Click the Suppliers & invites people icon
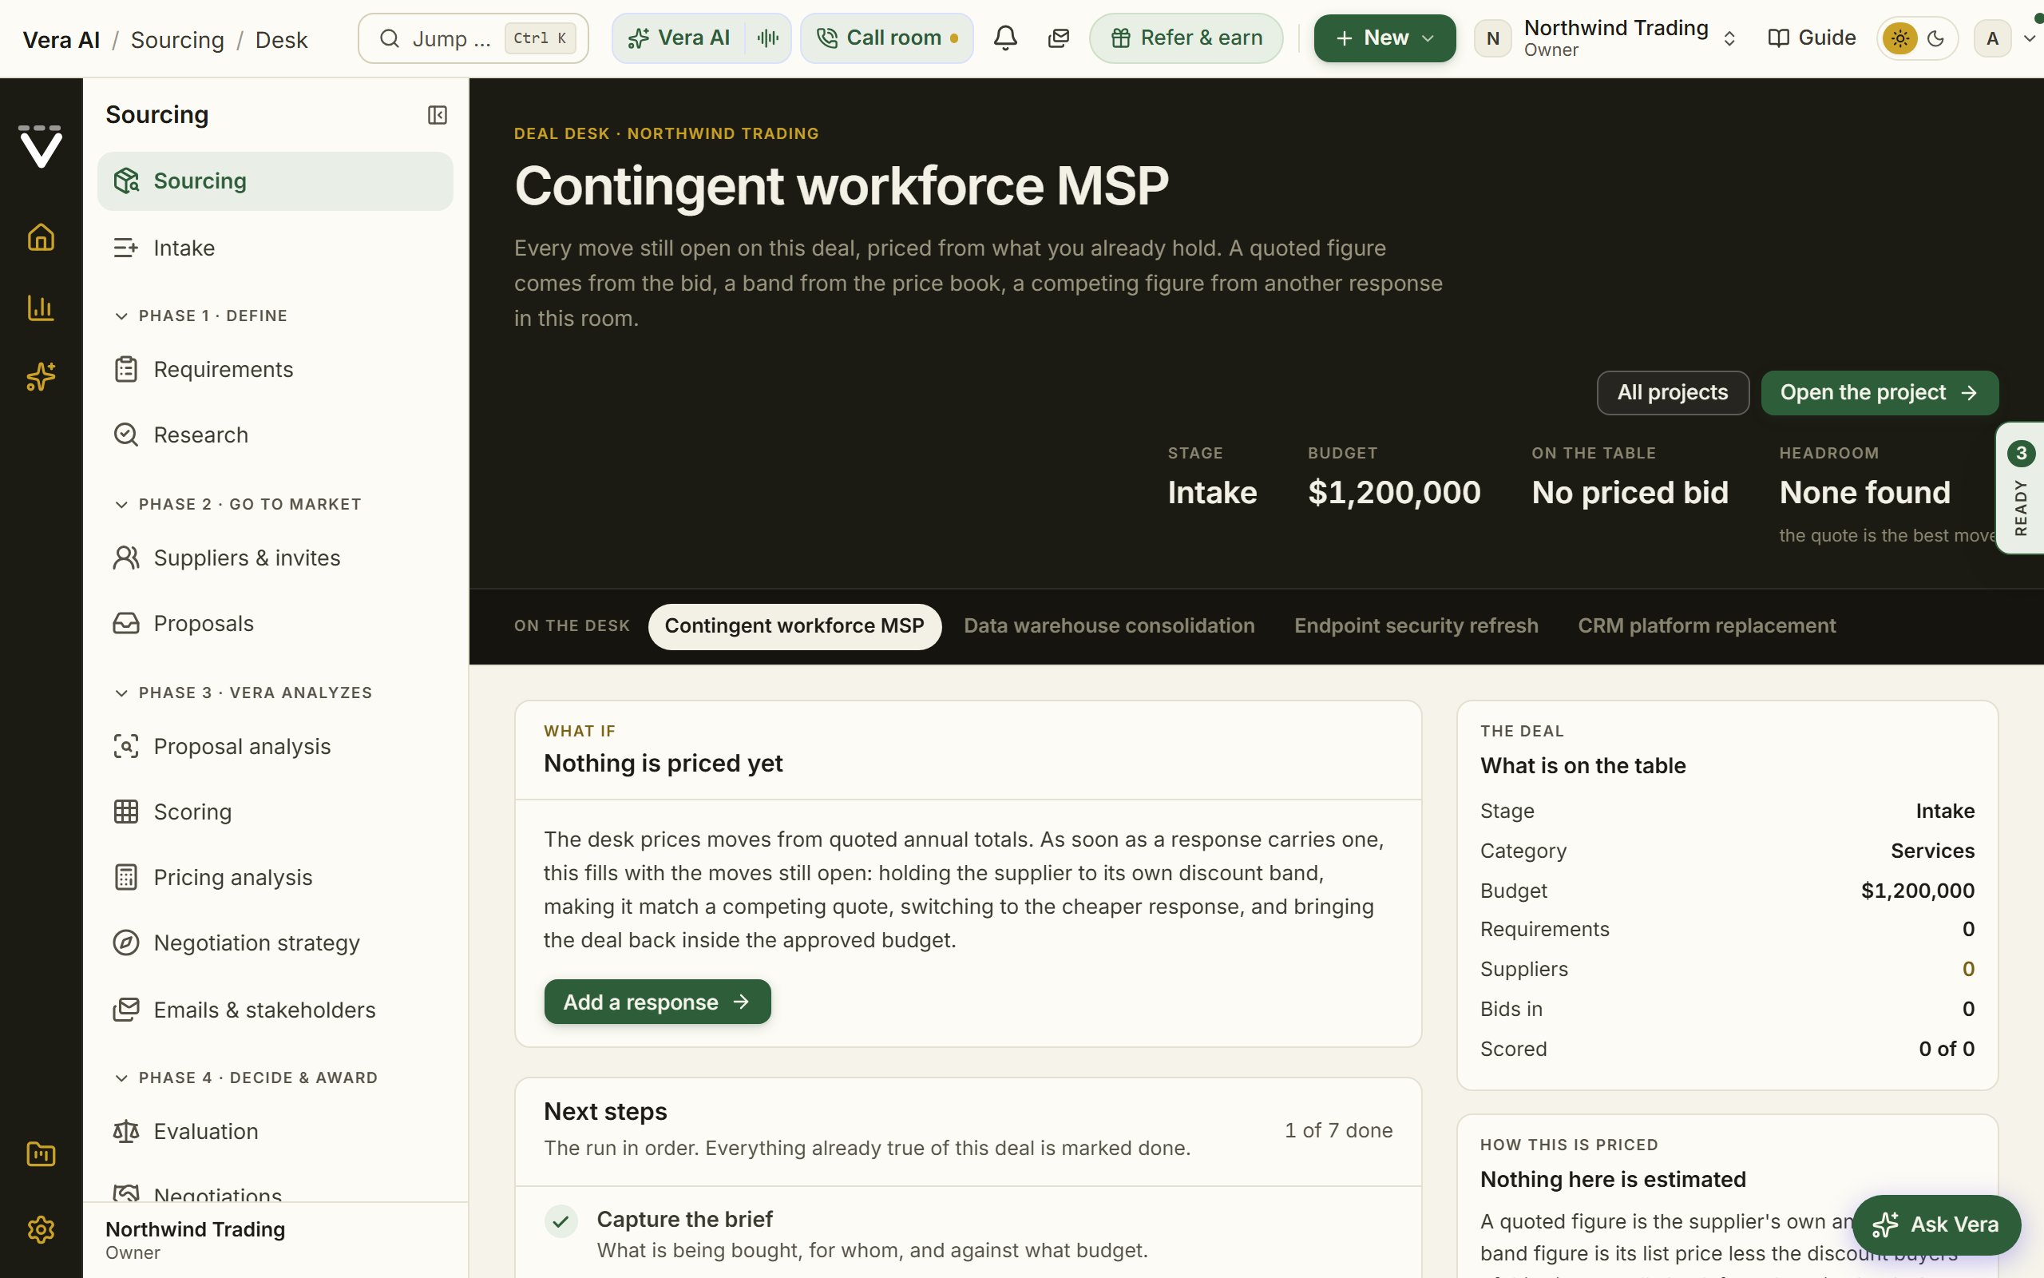This screenshot has height=1278, width=2044. tap(126, 558)
